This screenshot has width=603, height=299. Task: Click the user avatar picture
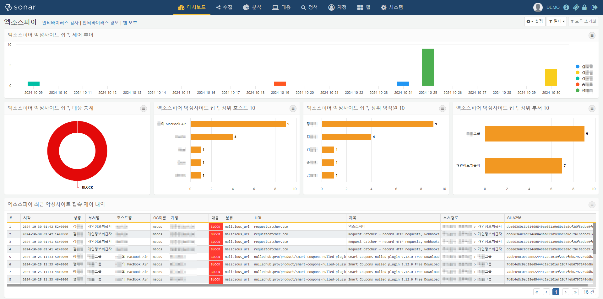tap(538, 7)
